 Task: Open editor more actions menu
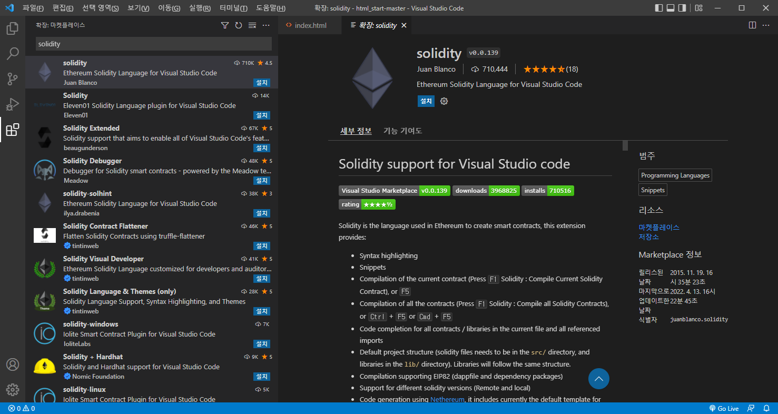coord(766,25)
